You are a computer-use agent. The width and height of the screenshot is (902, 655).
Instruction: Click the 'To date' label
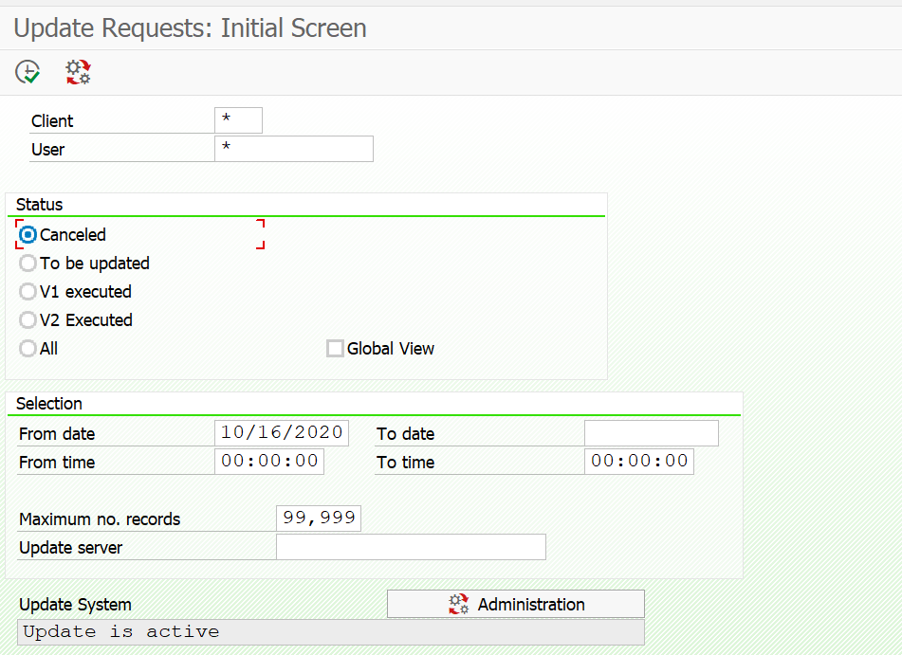pos(406,434)
